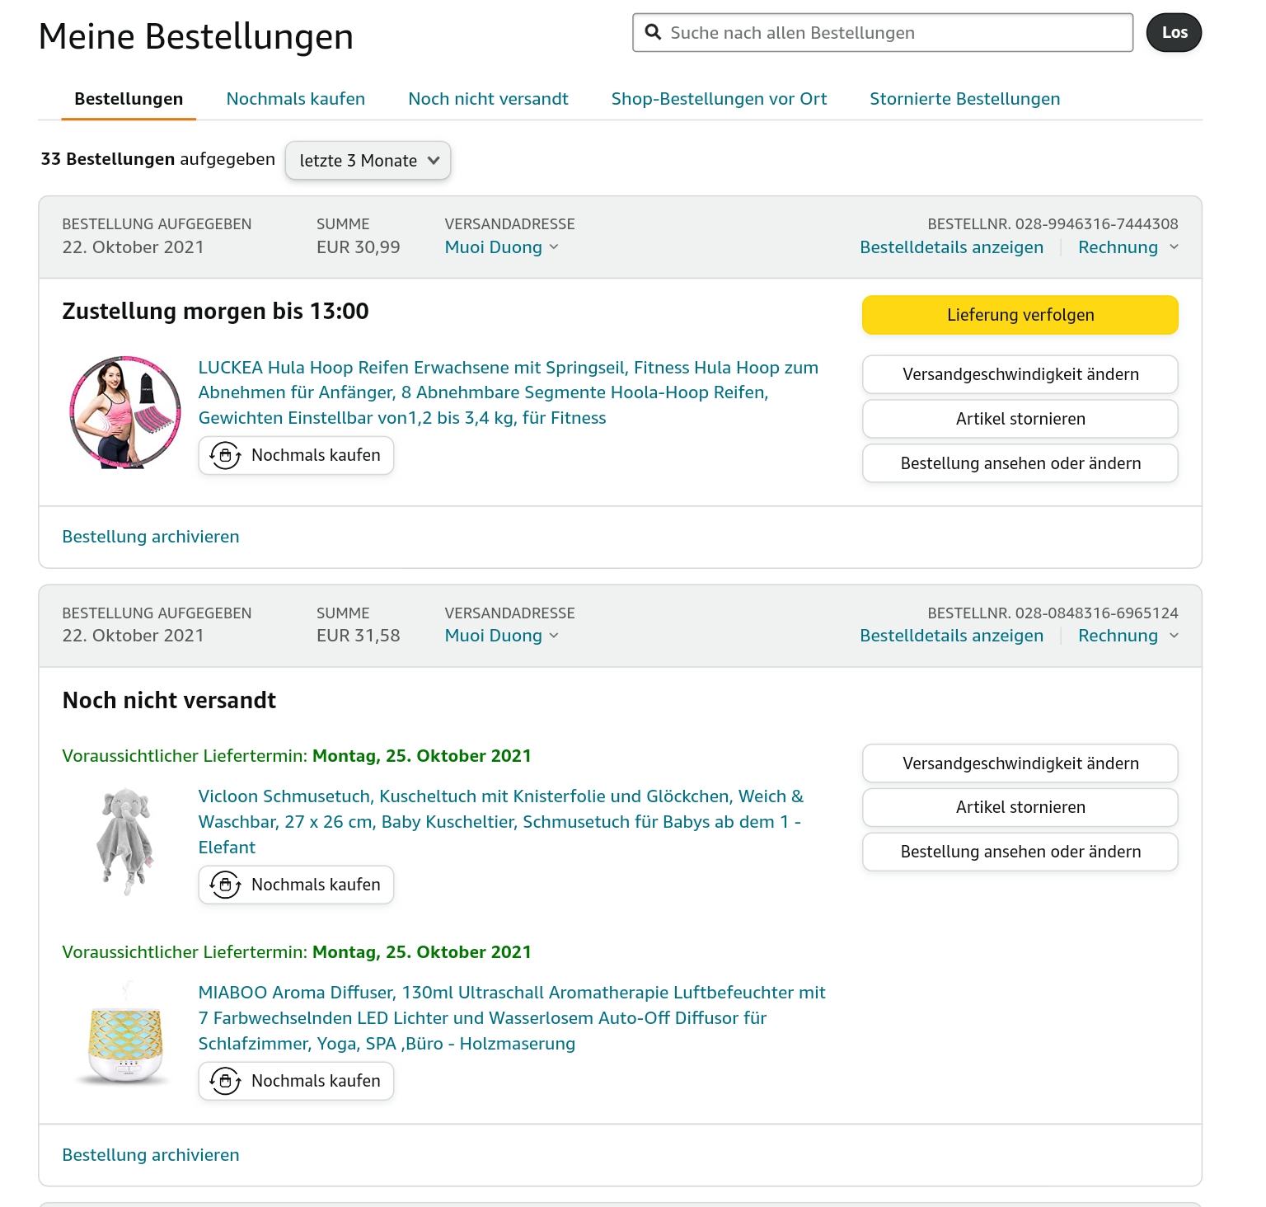Focus the Suche nach allen Bestellungen field
The image size is (1266, 1207).
tap(890, 33)
